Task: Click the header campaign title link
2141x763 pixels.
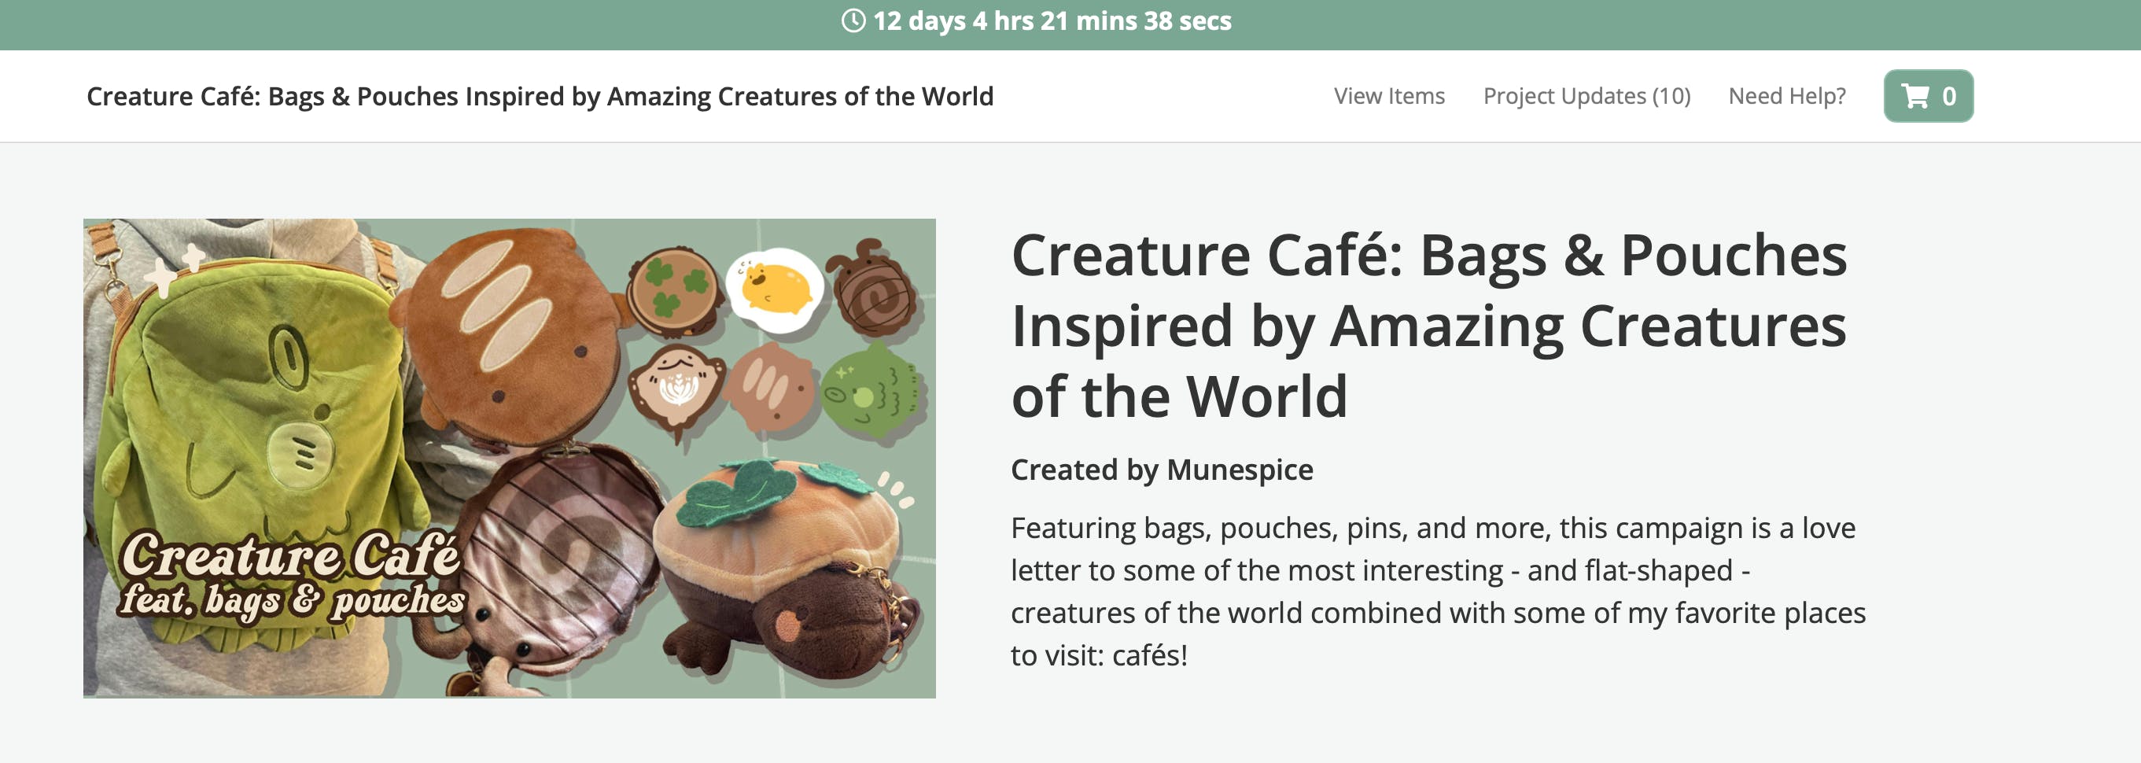Action: click(540, 97)
